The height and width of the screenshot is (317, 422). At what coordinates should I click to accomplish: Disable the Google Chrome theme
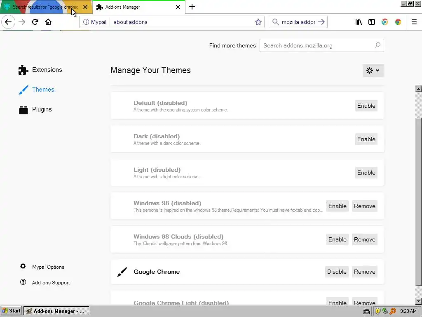coord(337,272)
